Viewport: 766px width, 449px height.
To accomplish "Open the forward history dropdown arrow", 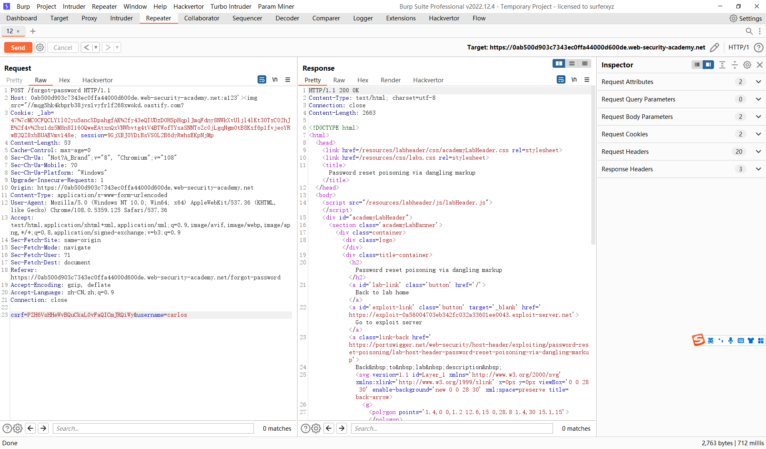I will pos(117,47).
